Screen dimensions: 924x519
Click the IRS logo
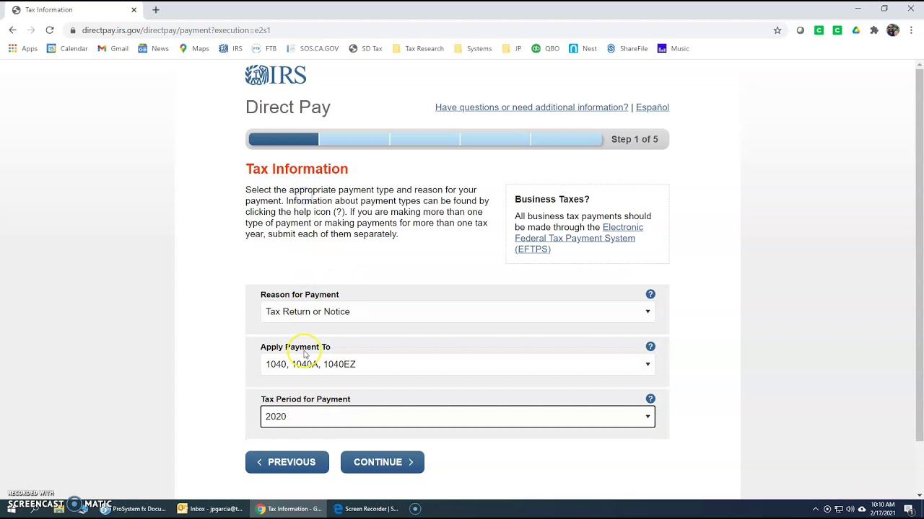[x=276, y=75]
